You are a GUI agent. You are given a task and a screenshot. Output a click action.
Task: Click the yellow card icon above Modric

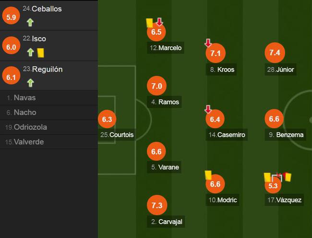point(208,175)
